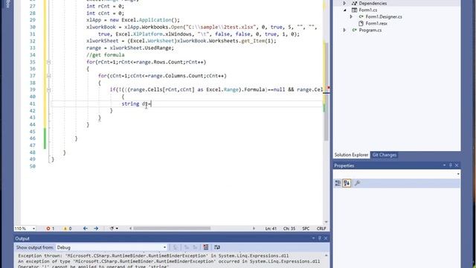476x268 pixels.
Task: Toggle word wrap in the Output toolbar
Action: pos(217,247)
